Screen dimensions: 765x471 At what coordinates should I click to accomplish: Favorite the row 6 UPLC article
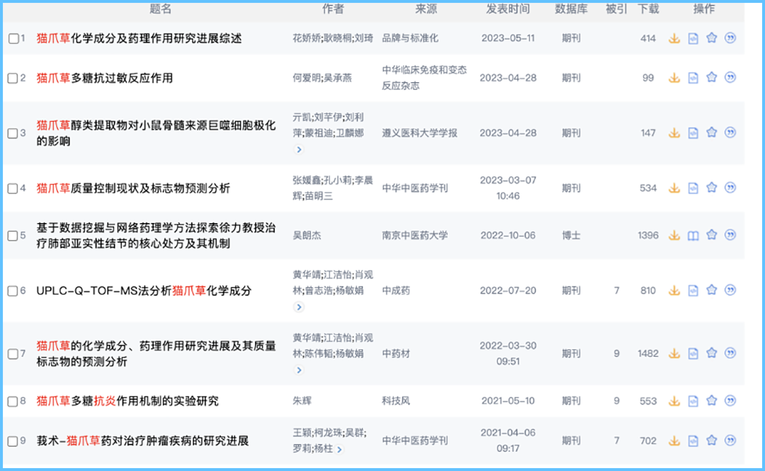click(711, 290)
